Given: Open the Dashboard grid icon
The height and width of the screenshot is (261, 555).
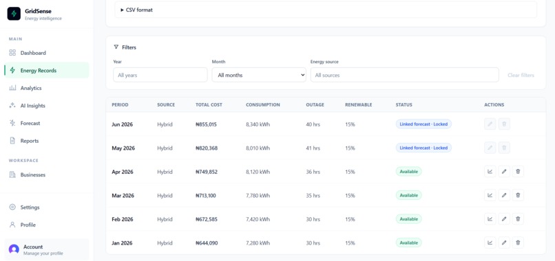Looking at the screenshot, I should (x=12, y=53).
